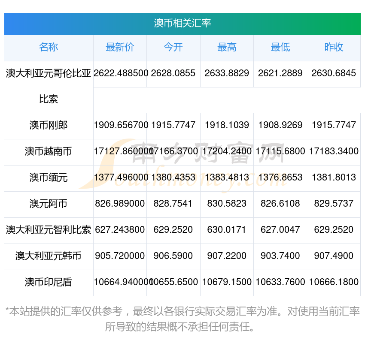Click the 比索 wrapped name text

[x=49, y=99]
